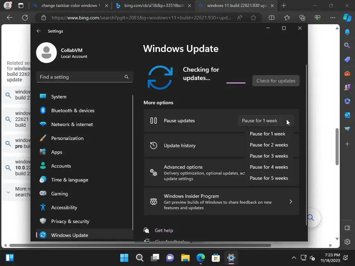Open a new Edge tab
Screen dimensions: 355x266
(284, 6)
